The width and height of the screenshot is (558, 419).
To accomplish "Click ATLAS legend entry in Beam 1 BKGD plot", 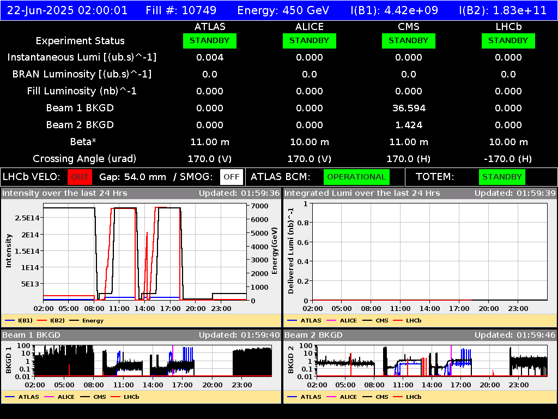I will click(22, 397).
